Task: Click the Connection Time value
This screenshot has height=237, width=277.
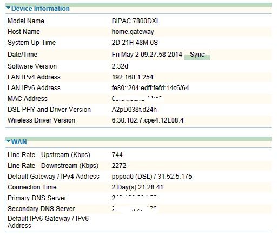Action: 137,187
